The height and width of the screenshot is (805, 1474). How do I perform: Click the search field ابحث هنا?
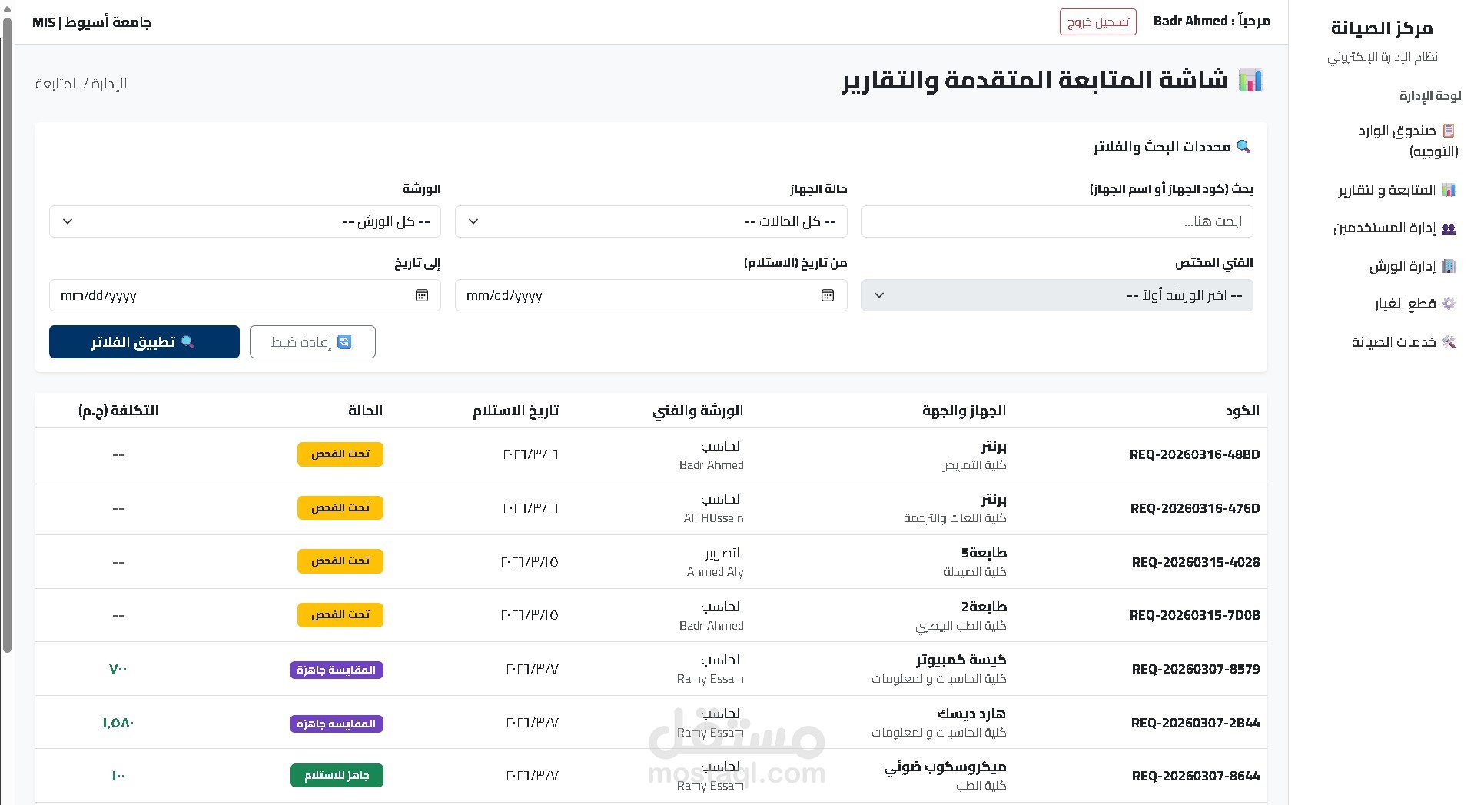1057,221
